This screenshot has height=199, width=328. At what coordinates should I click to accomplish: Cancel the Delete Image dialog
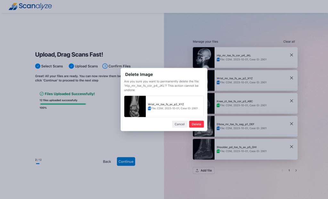point(179,124)
